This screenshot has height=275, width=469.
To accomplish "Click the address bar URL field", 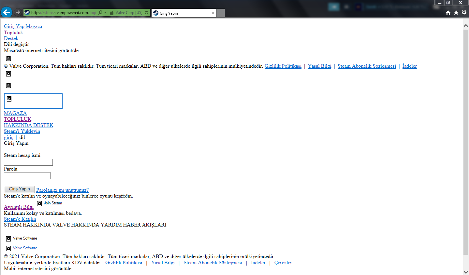I will tap(64, 13).
